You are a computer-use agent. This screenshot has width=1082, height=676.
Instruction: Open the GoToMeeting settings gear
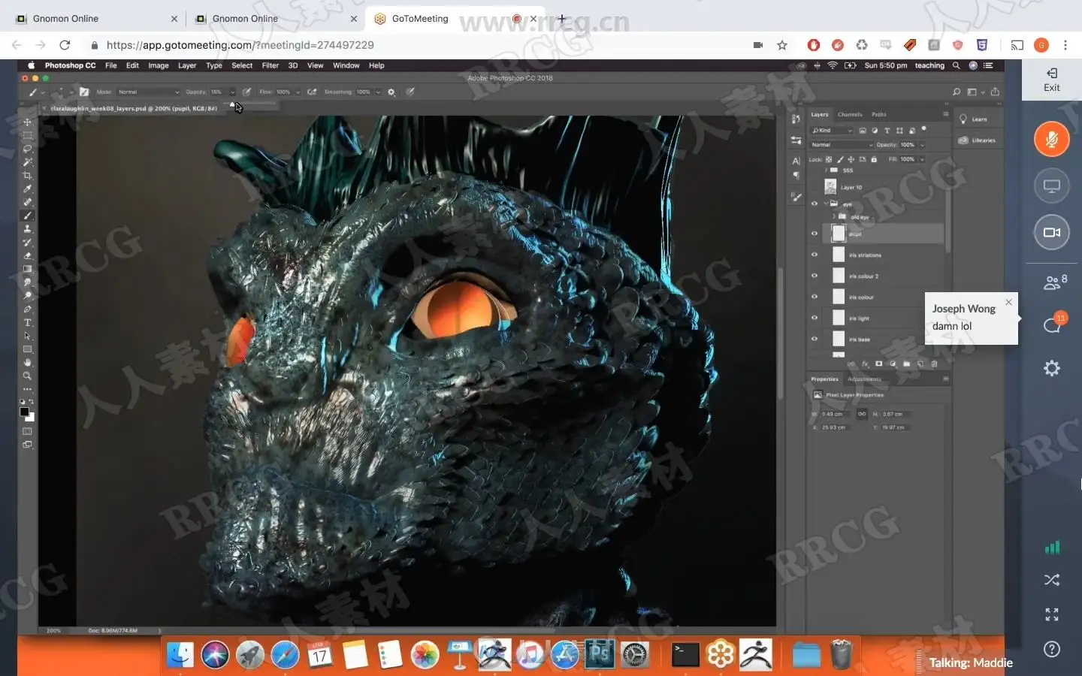coord(1051,368)
